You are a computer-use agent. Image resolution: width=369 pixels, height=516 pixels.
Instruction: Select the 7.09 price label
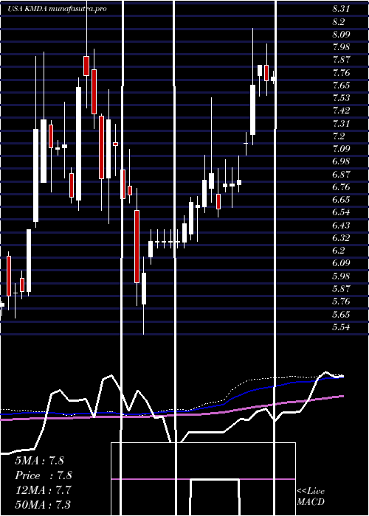341,149
